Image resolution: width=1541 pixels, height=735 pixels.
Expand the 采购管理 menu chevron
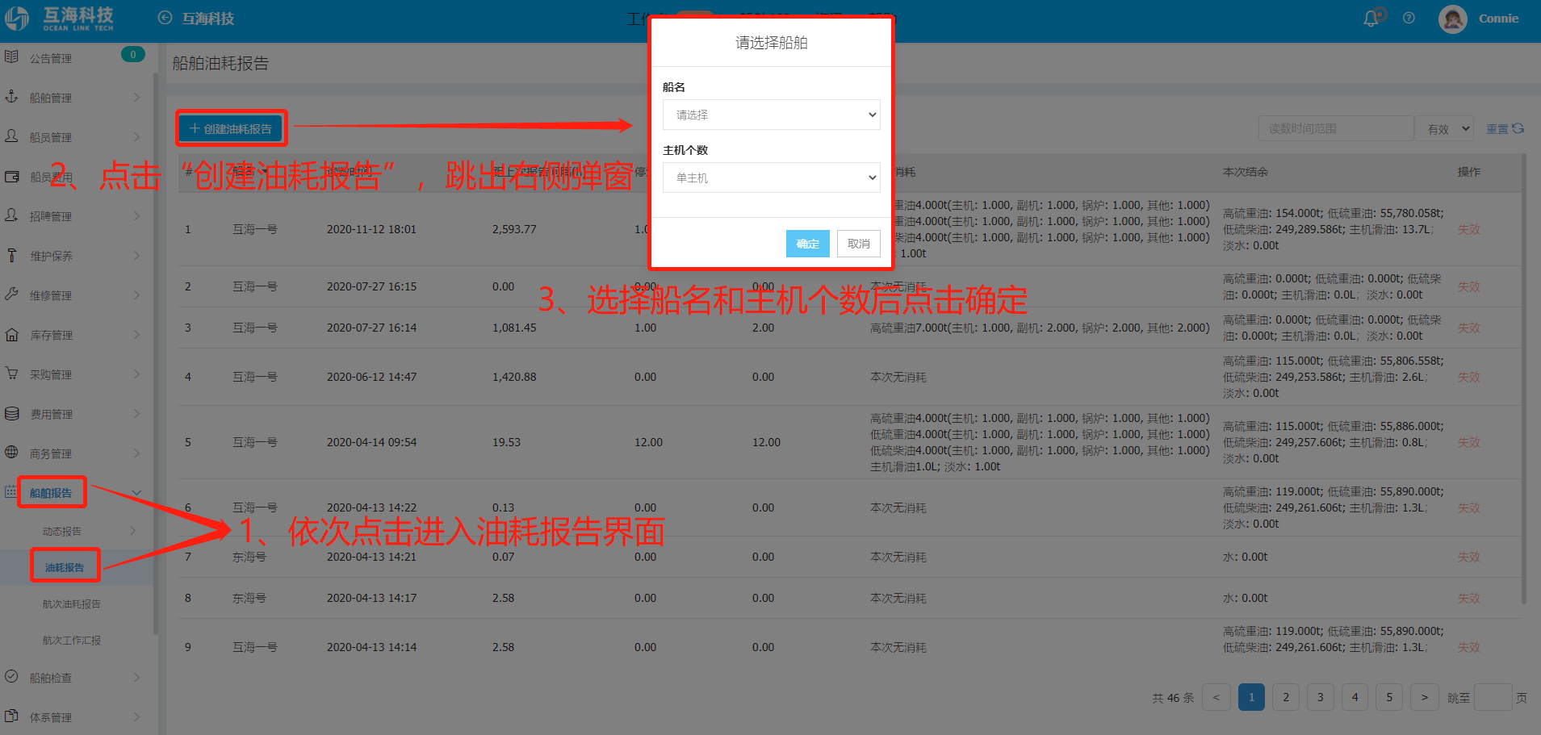pyautogui.click(x=136, y=374)
